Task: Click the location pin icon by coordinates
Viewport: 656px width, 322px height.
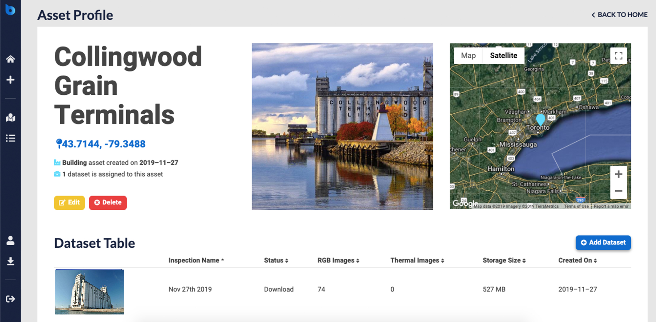Action: [59, 143]
